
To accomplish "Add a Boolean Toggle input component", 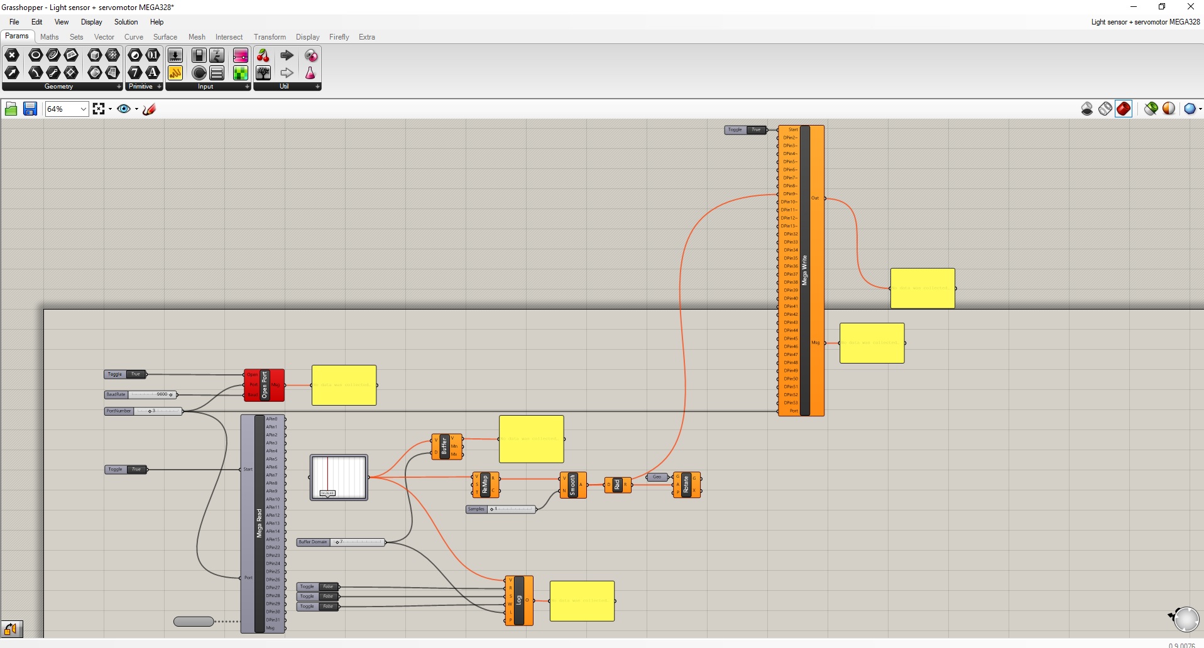I will pyautogui.click(x=199, y=55).
